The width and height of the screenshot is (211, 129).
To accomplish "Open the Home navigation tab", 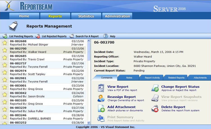I will [24, 16].
